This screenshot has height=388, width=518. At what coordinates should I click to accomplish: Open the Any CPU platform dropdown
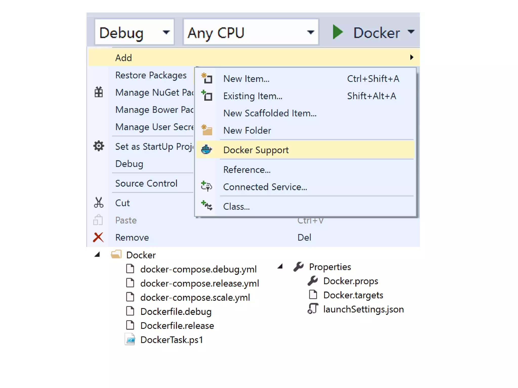click(310, 32)
